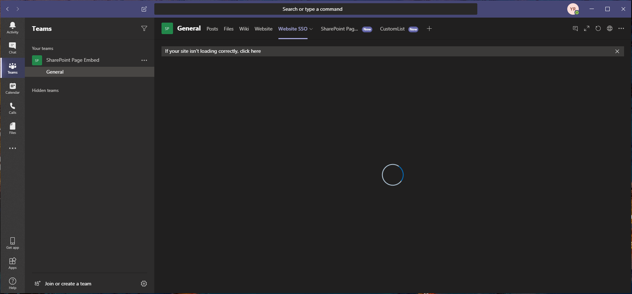Open manage teams settings gear
Image resolution: width=632 pixels, height=294 pixels.
tap(144, 284)
